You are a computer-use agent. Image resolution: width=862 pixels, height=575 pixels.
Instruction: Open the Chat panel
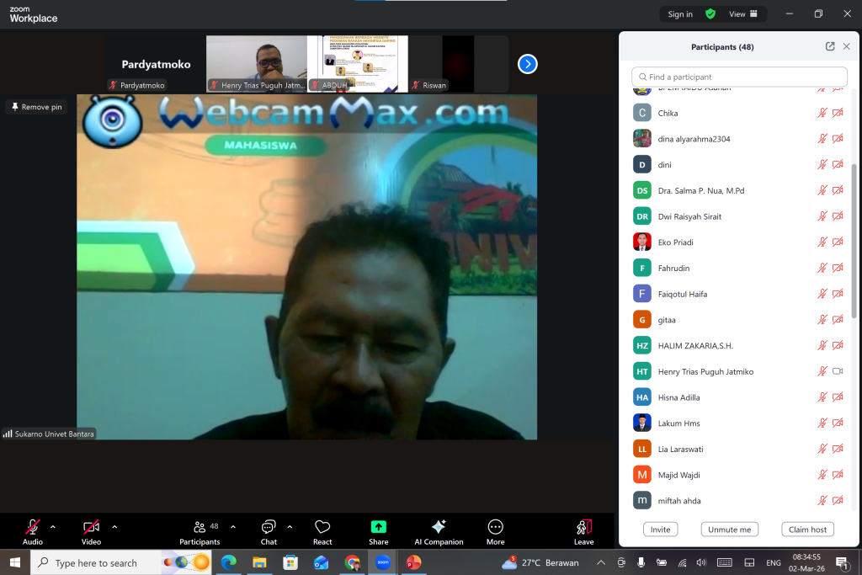[269, 528]
